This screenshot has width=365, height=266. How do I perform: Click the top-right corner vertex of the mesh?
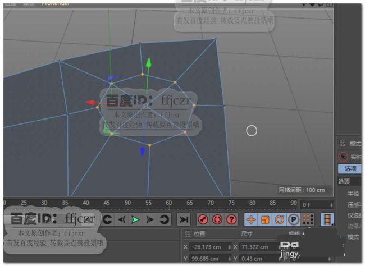tap(216, 39)
